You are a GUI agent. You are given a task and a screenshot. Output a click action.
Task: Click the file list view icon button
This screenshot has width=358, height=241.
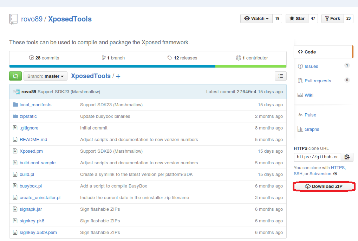281,76
